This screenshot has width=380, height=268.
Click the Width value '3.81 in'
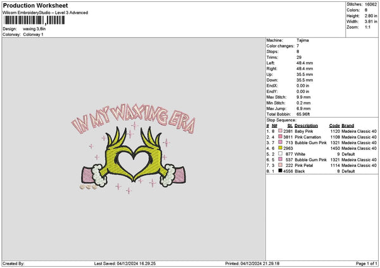(370, 21)
